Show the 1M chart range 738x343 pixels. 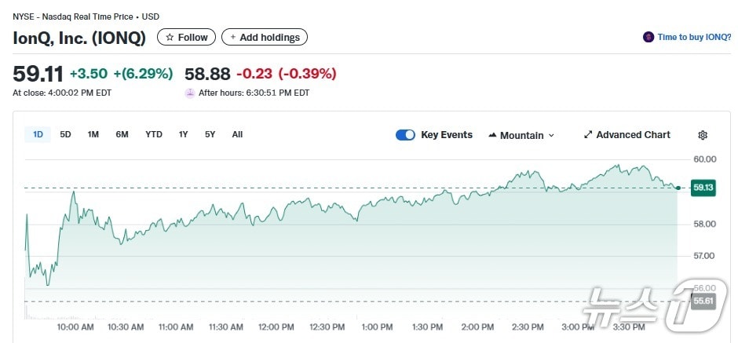pos(93,134)
